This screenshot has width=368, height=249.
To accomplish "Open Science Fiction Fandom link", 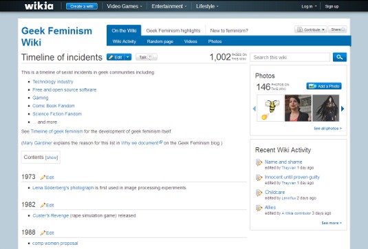I will 57,113.
